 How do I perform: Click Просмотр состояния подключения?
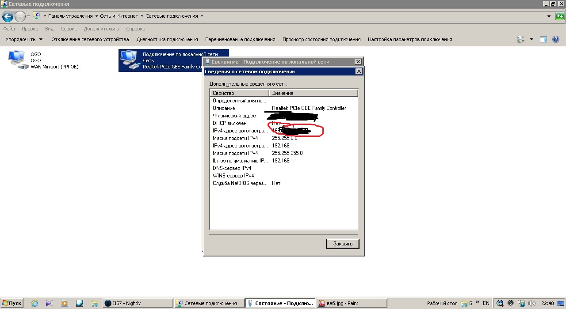point(321,39)
